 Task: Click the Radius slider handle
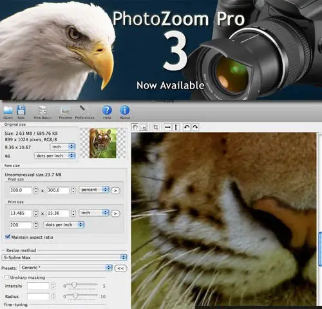[75, 295]
